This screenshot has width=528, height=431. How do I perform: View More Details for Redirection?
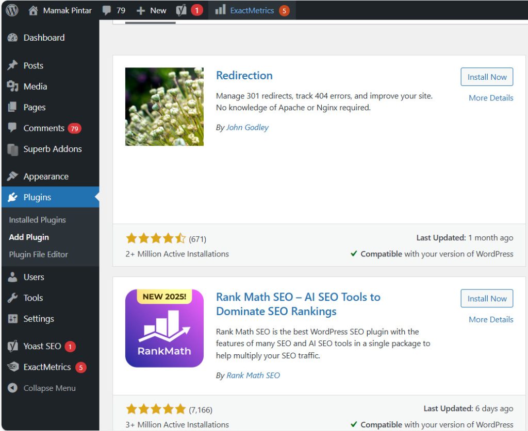point(491,98)
